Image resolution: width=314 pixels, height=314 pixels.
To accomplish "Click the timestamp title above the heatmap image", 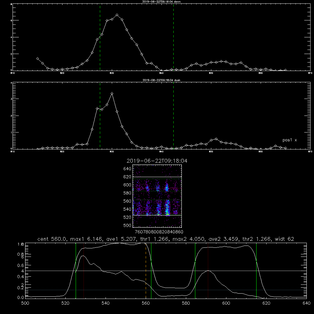I will point(157,161).
